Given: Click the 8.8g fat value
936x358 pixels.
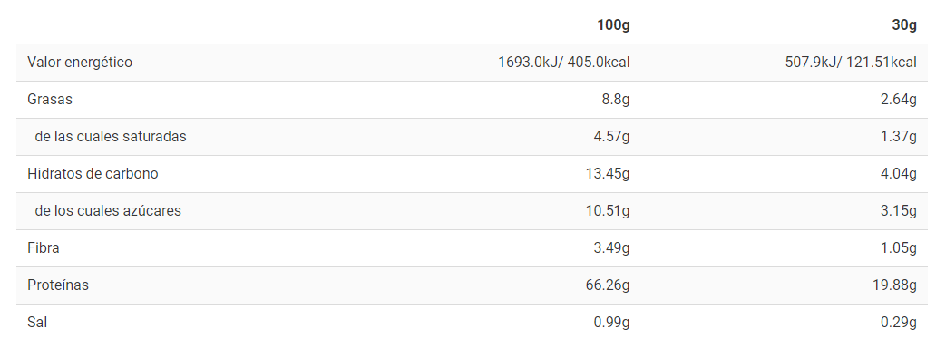Looking at the screenshot, I should [616, 99].
